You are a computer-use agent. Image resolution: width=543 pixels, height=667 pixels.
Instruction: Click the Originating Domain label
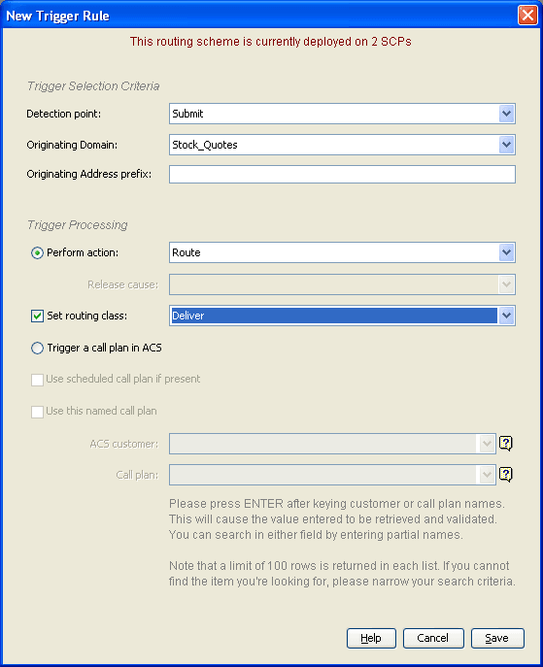coord(72,145)
